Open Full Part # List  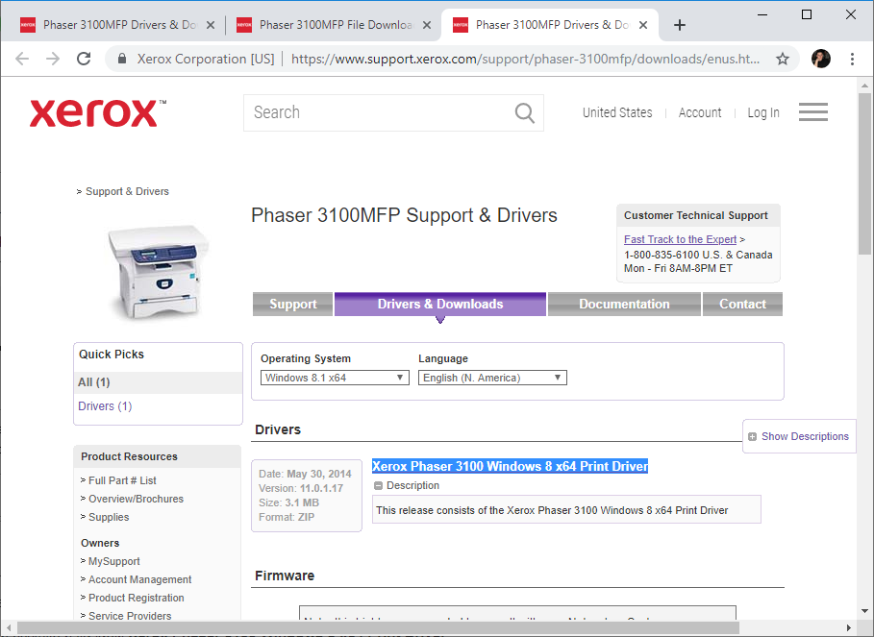click(122, 480)
